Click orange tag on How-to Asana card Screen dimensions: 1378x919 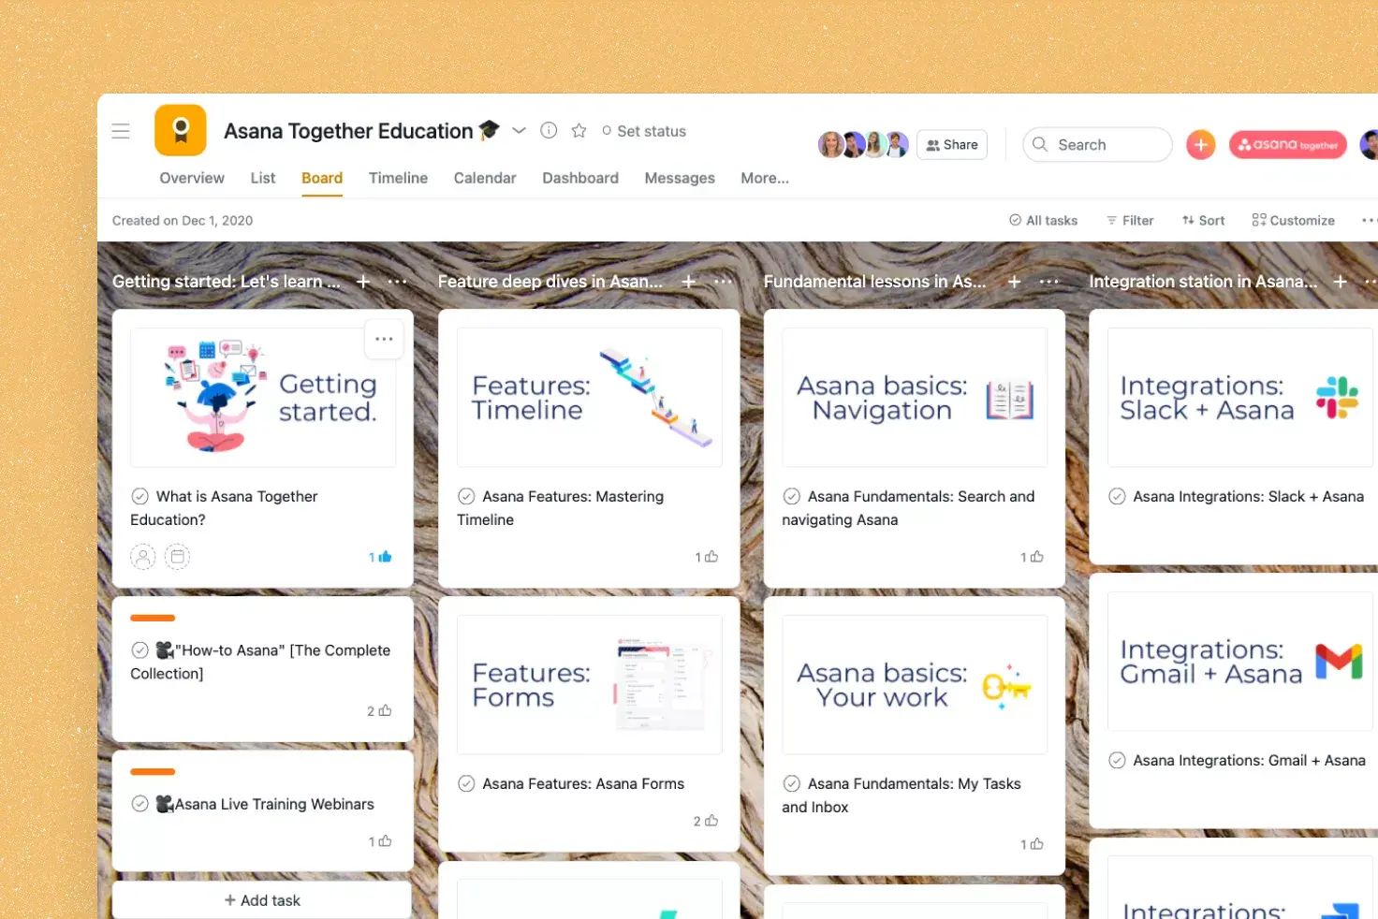pos(153,618)
